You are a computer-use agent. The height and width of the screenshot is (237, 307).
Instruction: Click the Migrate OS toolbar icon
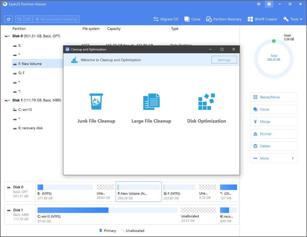166,19
